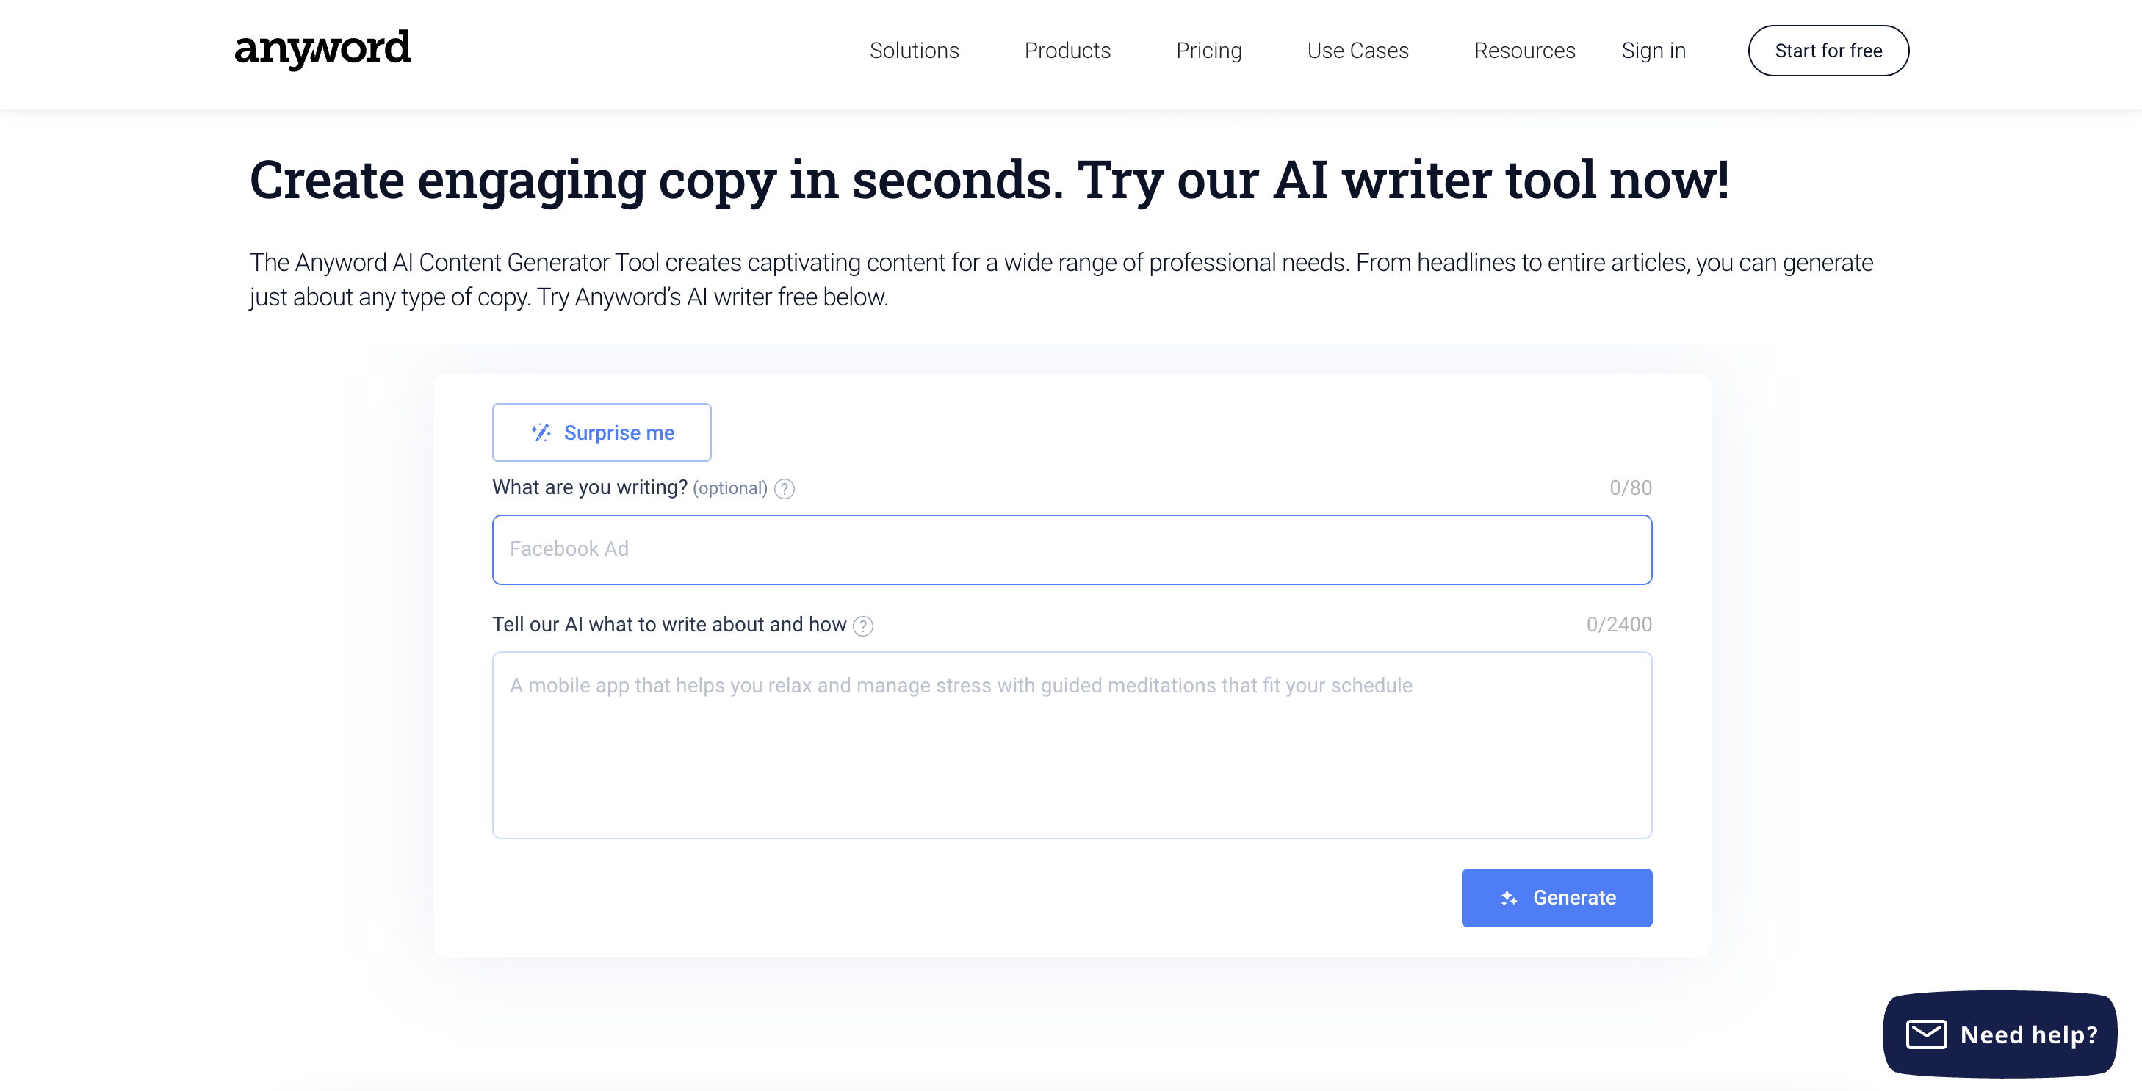2142x1091 pixels.
Task: Click the Start for free button
Action: pyautogui.click(x=1828, y=51)
